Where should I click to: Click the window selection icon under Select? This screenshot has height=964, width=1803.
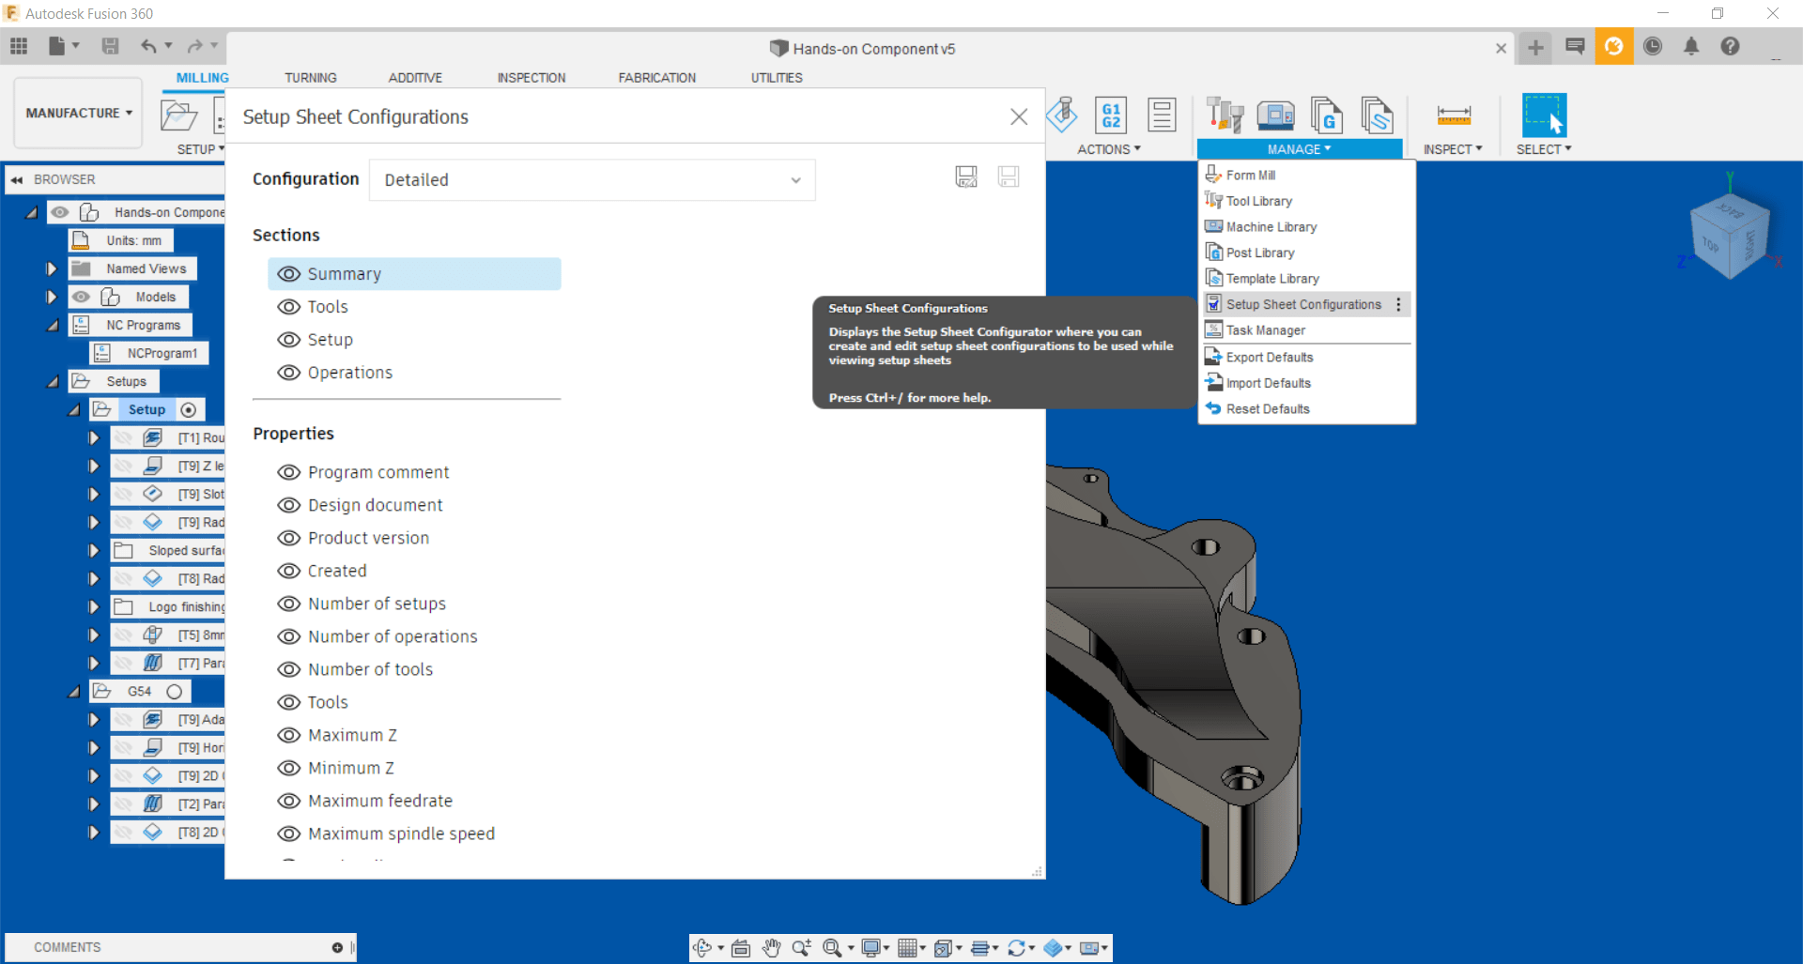(1543, 115)
